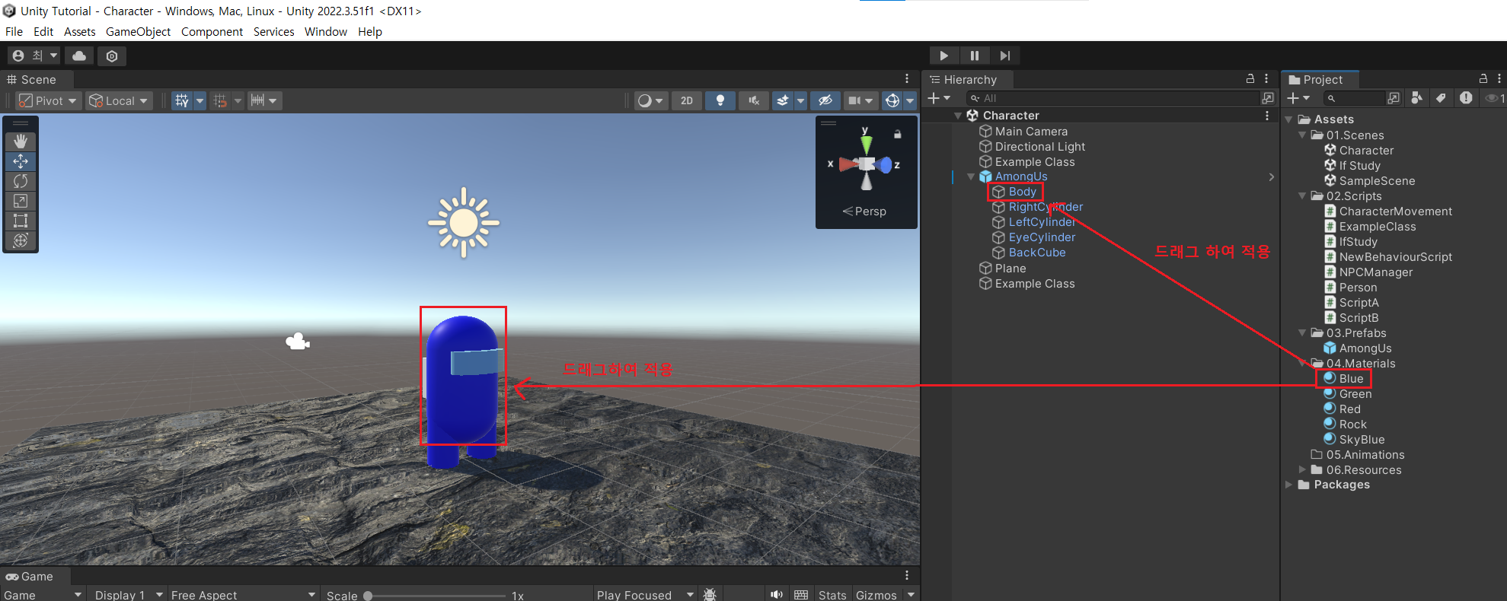Open Pivot handle position dropdown
Image resolution: width=1507 pixels, height=601 pixels.
pos(48,100)
